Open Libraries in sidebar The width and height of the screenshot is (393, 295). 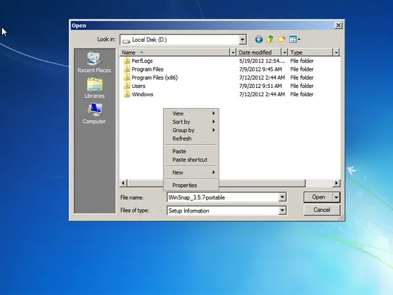[x=94, y=88]
